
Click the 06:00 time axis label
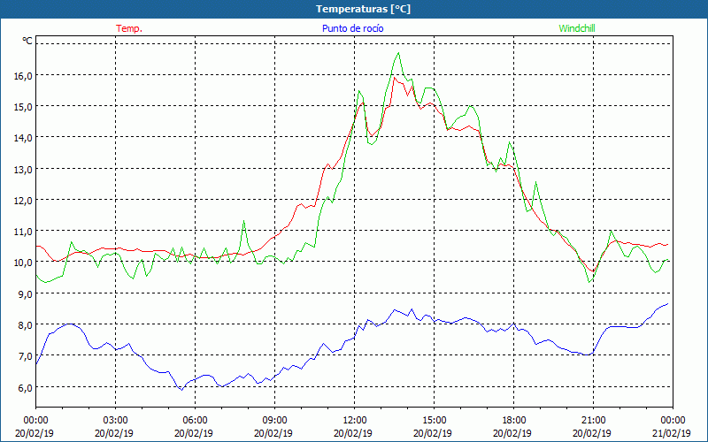coord(195,421)
